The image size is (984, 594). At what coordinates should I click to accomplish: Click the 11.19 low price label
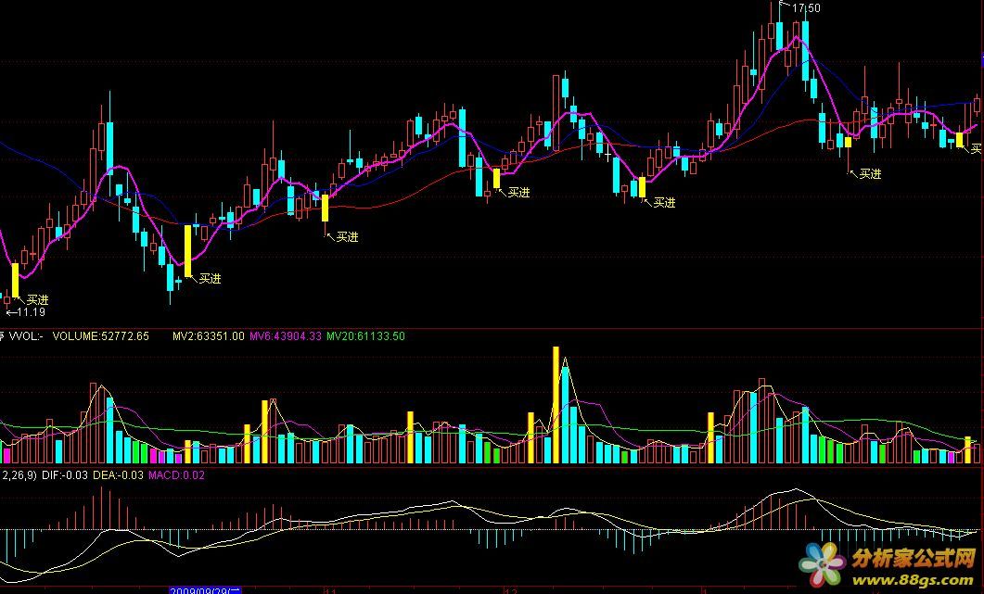(x=31, y=312)
